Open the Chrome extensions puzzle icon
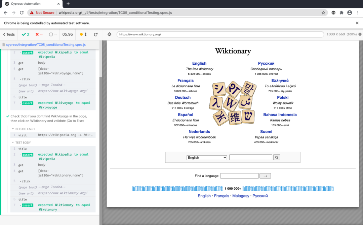 pos(341,13)
